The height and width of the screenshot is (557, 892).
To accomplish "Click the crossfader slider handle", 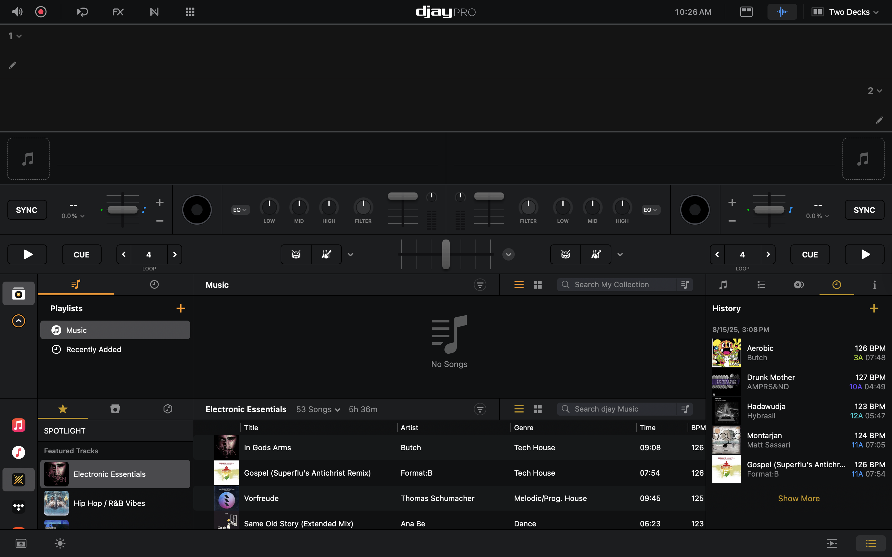I will [446, 254].
